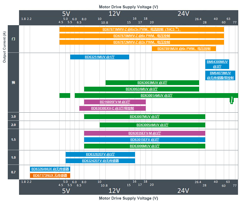249x202 pixels.
Task: Open the BM64070MUV product link
Action: click(x=220, y=73)
